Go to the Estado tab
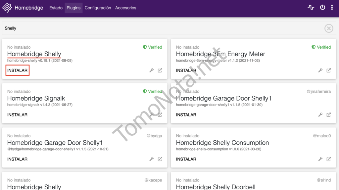 (x=56, y=8)
